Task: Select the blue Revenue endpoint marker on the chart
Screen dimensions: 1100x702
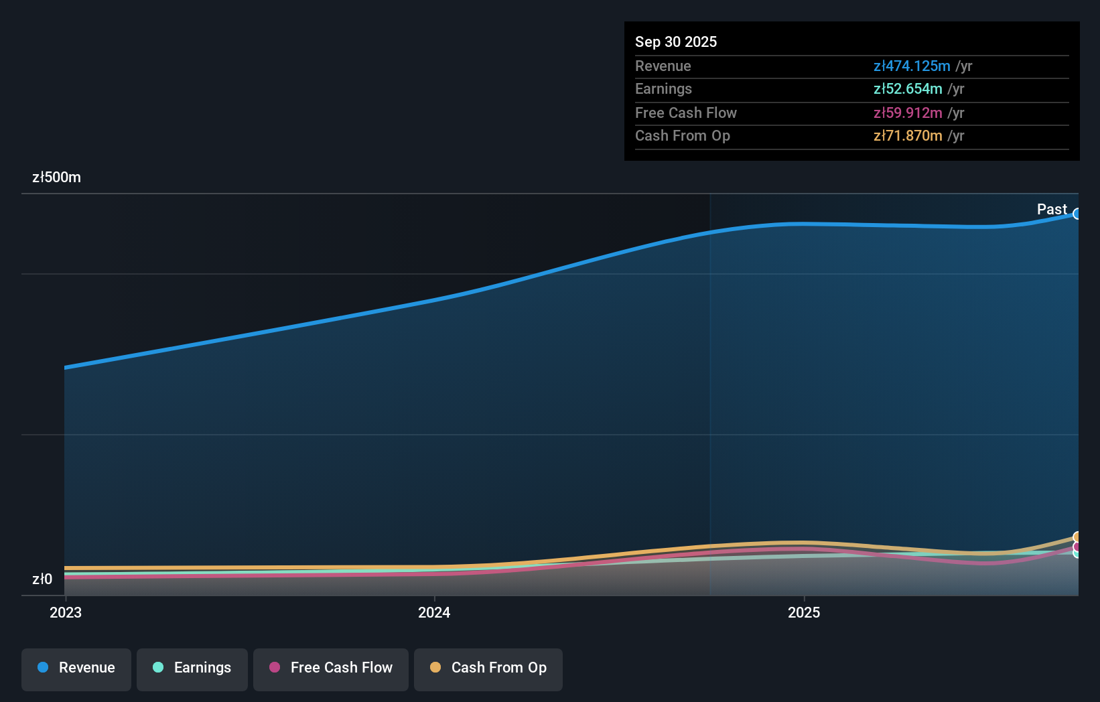Action: tap(1077, 215)
